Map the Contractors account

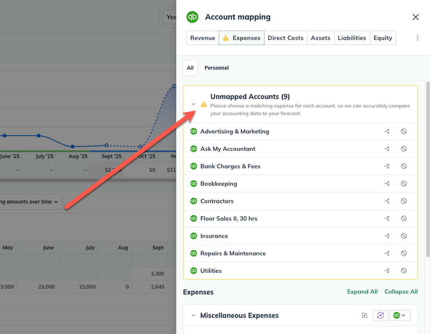[x=387, y=201]
